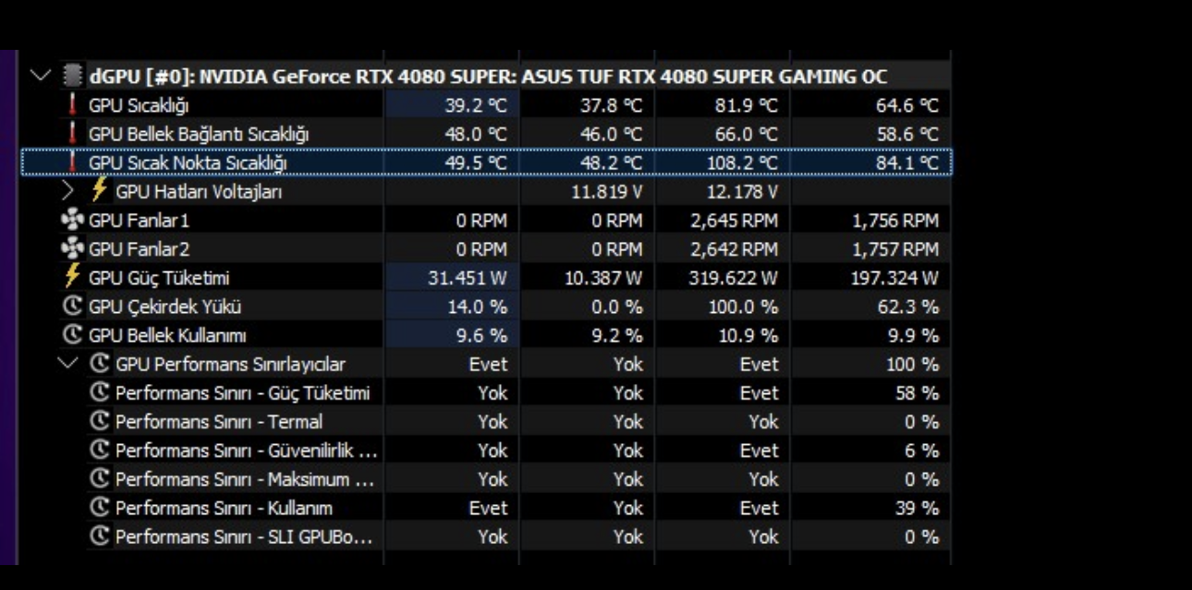Viewport: 1192px width, 590px height.
Task: Click the 2,645 RPM maximum fan value
Action: click(x=735, y=221)
